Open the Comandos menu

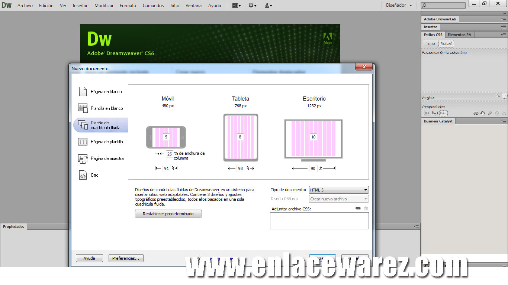(153, 6)
